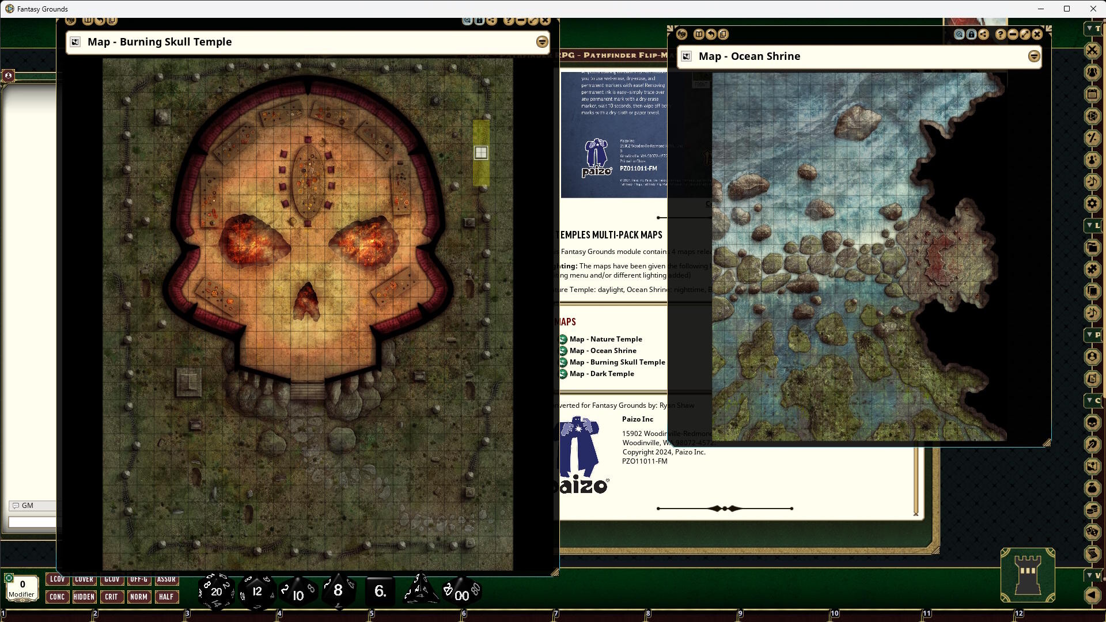Toggle the OFF-G modifier button

tap(139, 579)
